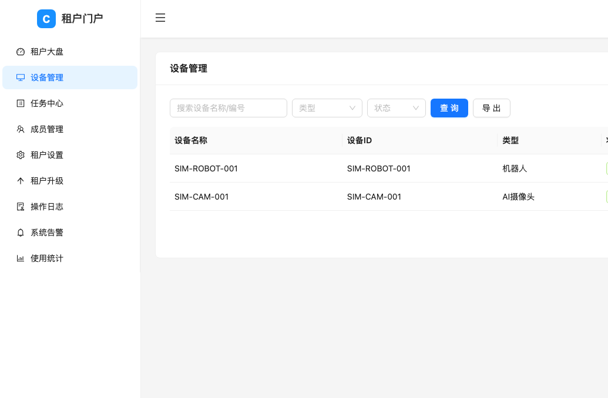This screenshot has height=398, width=608.
Task: Click the 类型 column header
Action: pos(549,140)
